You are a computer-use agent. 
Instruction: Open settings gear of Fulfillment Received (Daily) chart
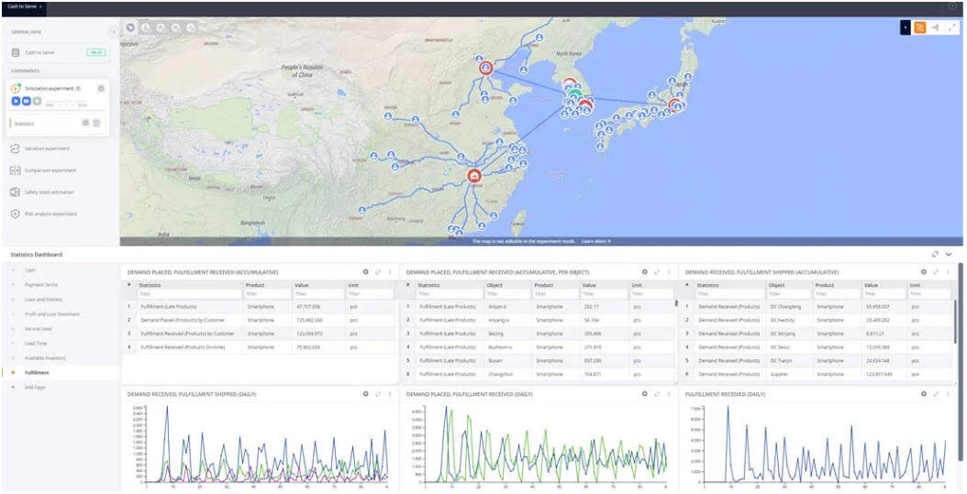click(x=924, y=394)
